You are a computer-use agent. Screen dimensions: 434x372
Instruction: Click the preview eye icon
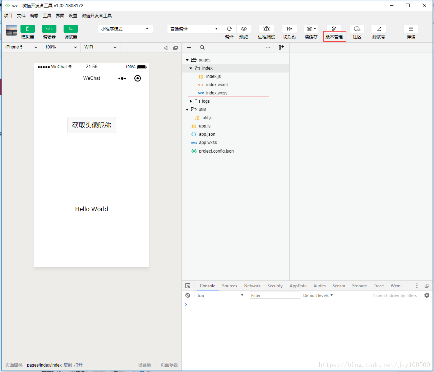(x=244, y=29)
